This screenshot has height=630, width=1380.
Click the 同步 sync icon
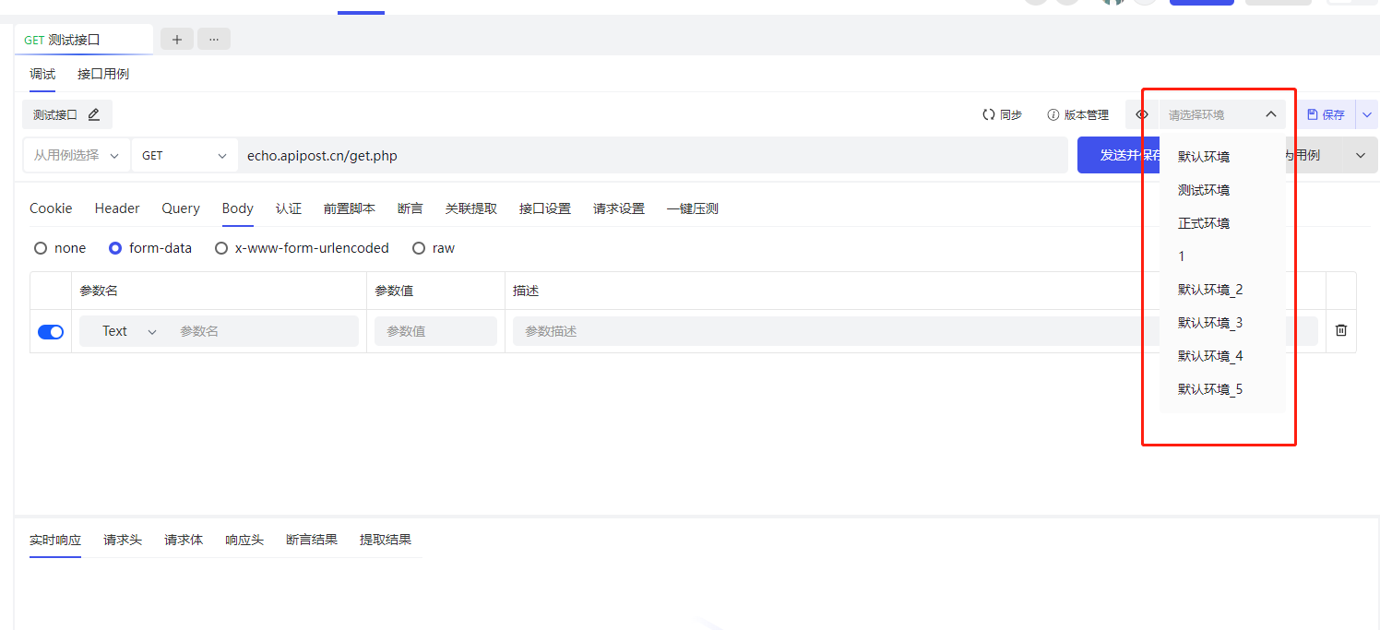[989, 115]
